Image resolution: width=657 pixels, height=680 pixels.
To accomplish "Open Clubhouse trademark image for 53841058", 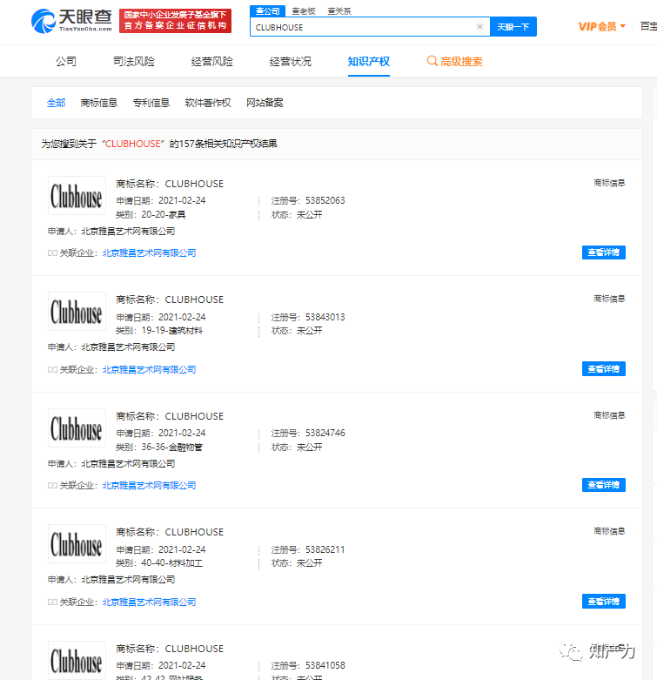I will (77, 660).
